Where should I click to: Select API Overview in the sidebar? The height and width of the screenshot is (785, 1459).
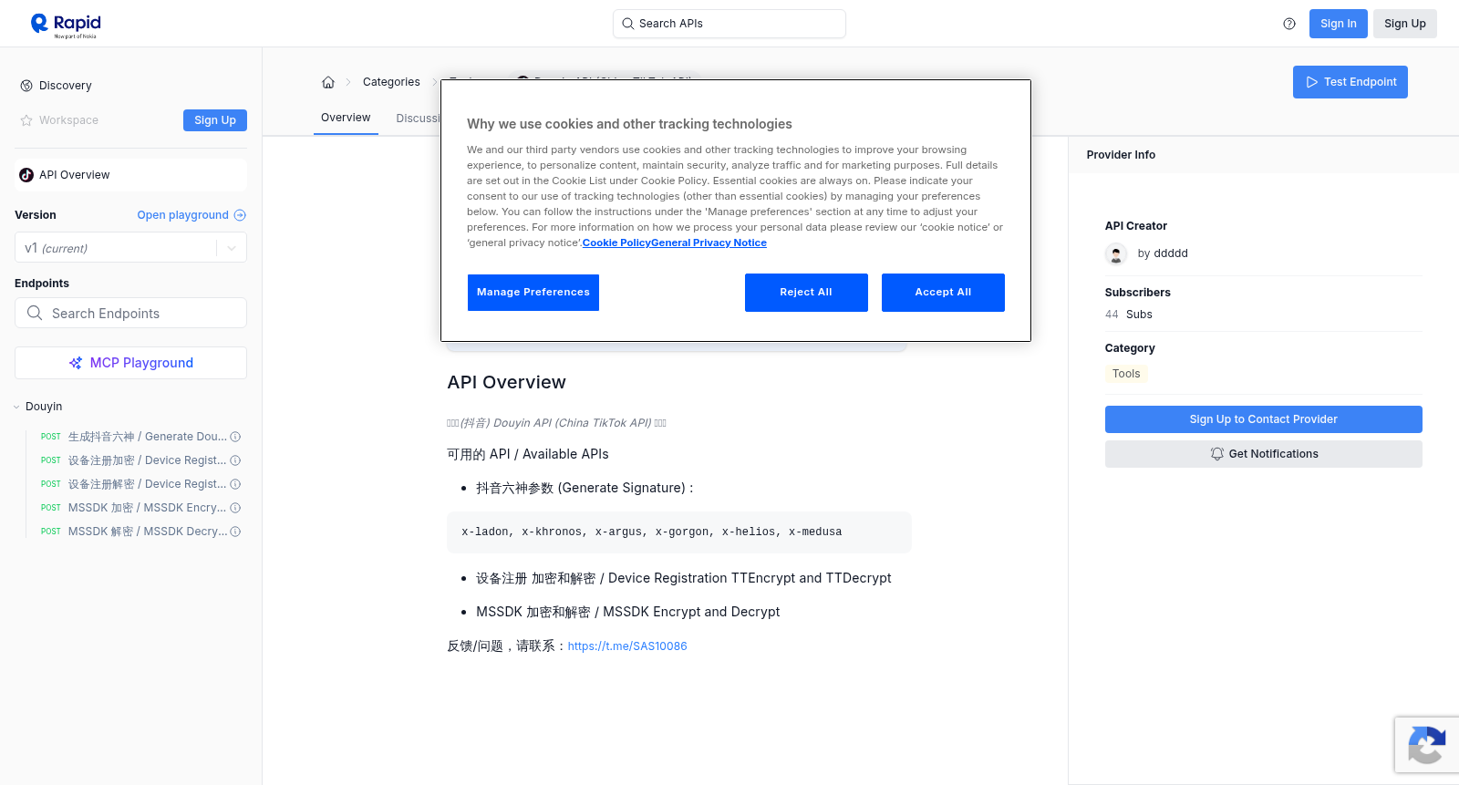coord(130,175)
